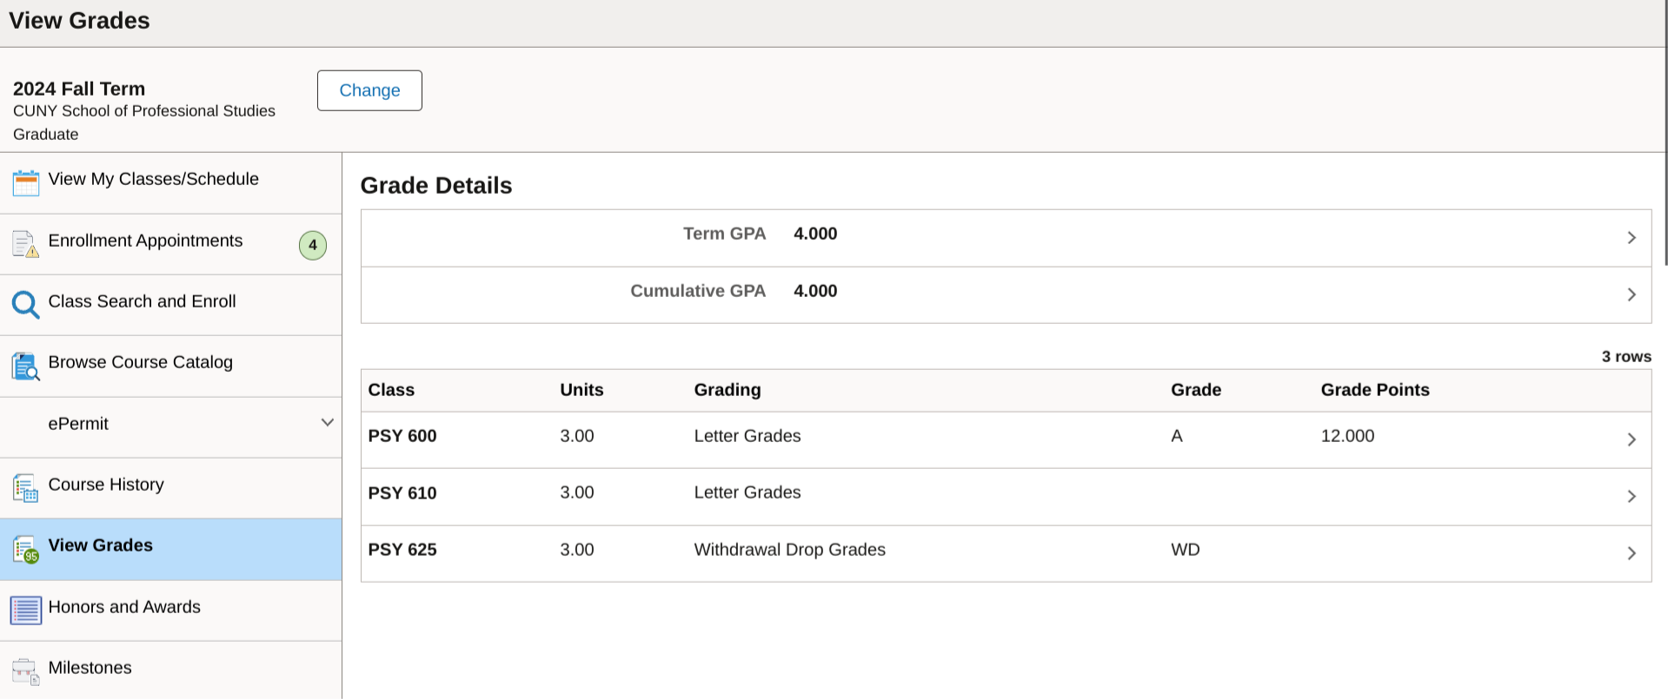The height and width of the screenshot is (699, 1668).
Task: Click the Browse Course Catalog icon
Action: (x=25, y=366)
